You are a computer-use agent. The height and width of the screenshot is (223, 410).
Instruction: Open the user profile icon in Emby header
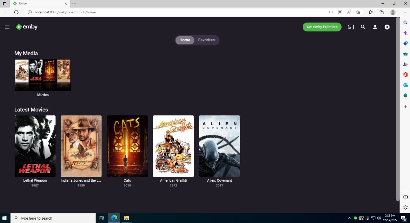click(x=375, y=27)
